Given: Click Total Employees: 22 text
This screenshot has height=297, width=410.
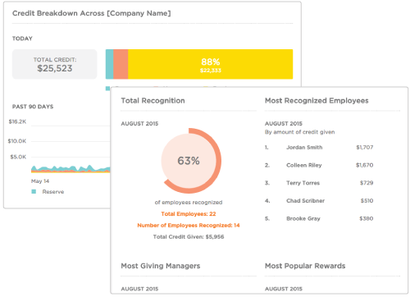Looking at the screenshot, I should point(189,214).
